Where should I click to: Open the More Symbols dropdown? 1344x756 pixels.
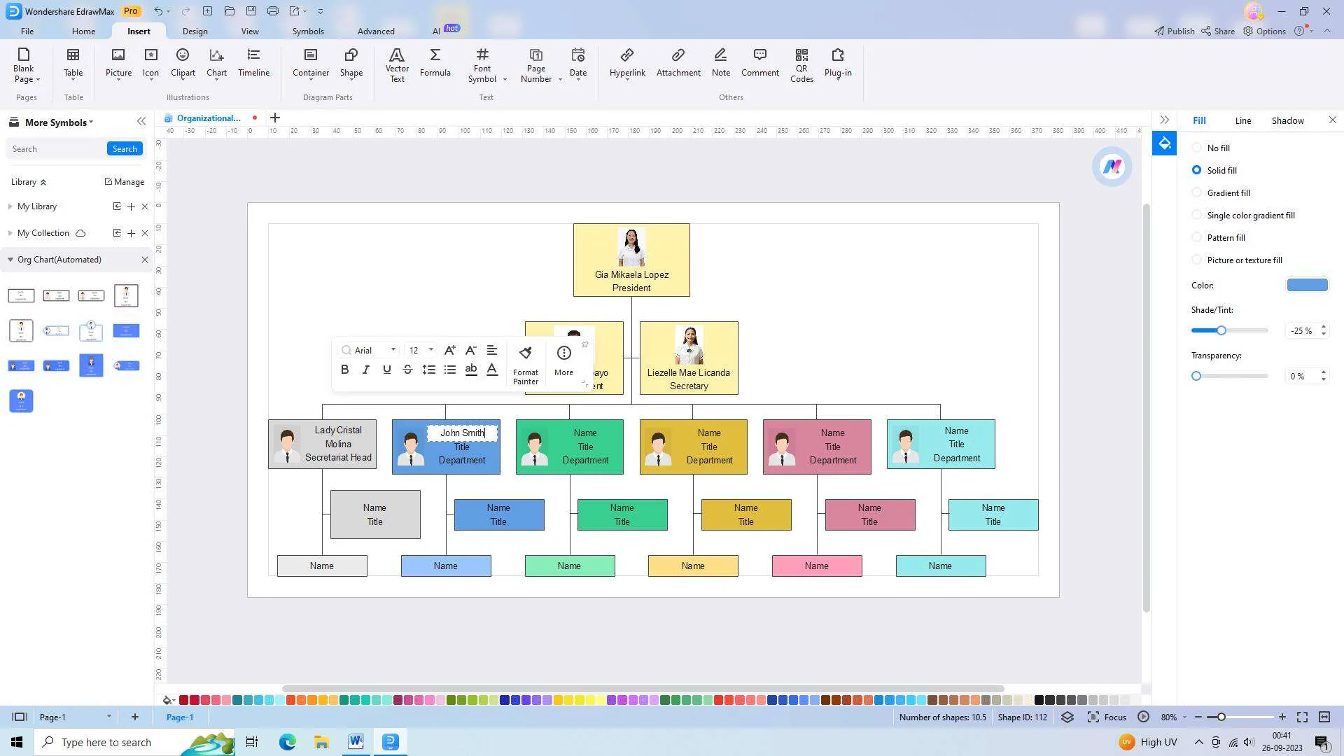point(59,122)
